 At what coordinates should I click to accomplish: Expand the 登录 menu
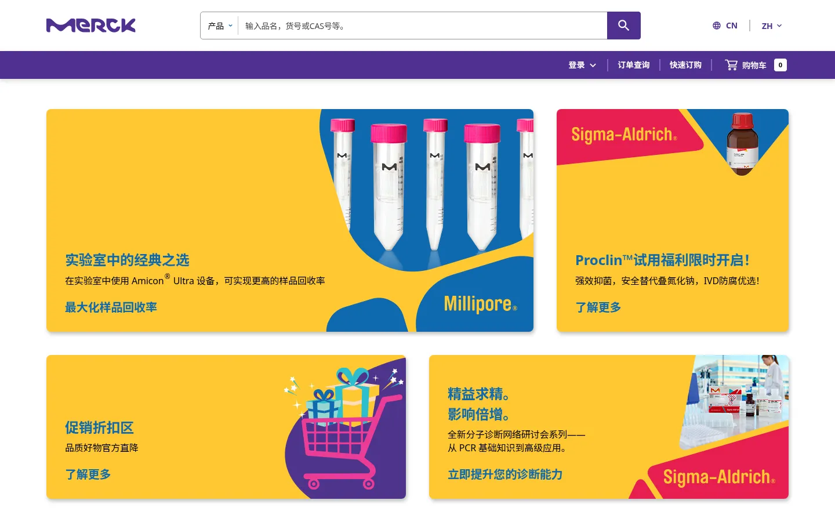[582, 65]
